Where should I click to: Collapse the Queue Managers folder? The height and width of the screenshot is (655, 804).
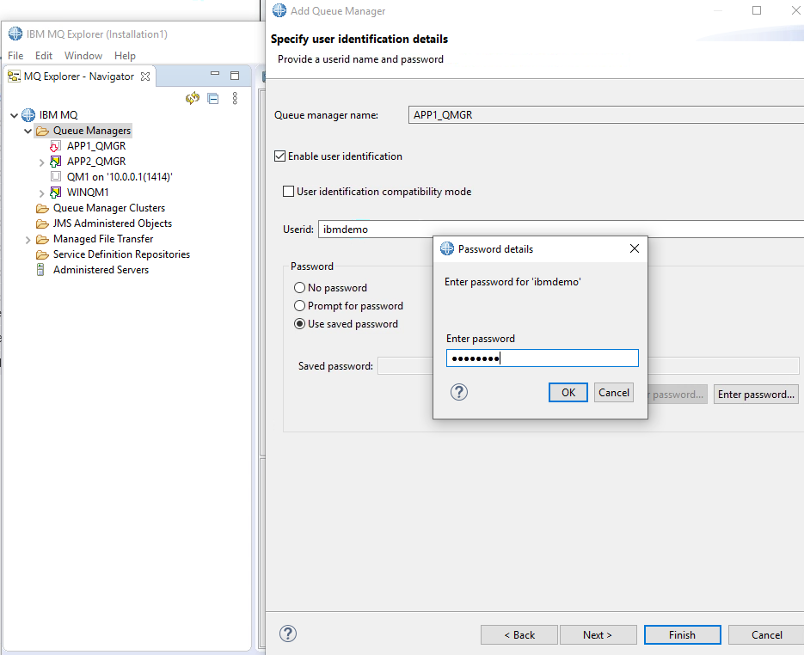point(28,132)
